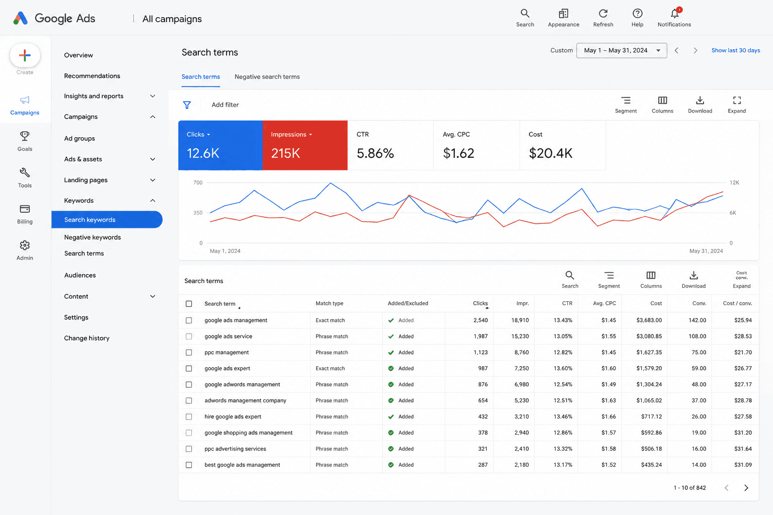Check the google ads expert row
The image size is (773, 515).
pos(189,369)
